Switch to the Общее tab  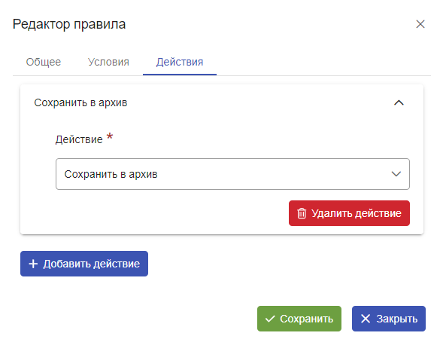click(x=44, y=62)
